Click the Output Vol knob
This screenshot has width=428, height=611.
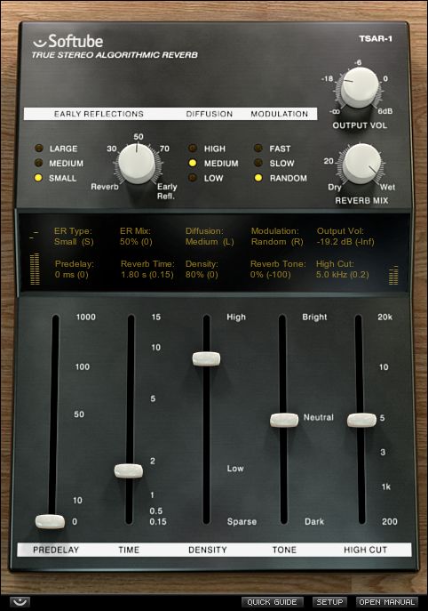(360, 87)
